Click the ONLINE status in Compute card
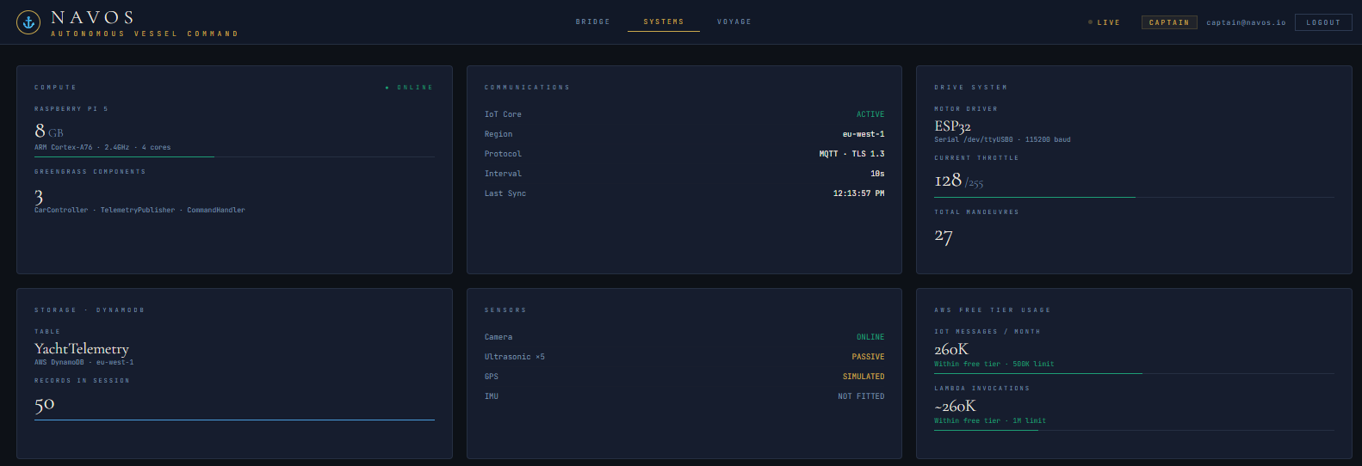 [410, 88]
